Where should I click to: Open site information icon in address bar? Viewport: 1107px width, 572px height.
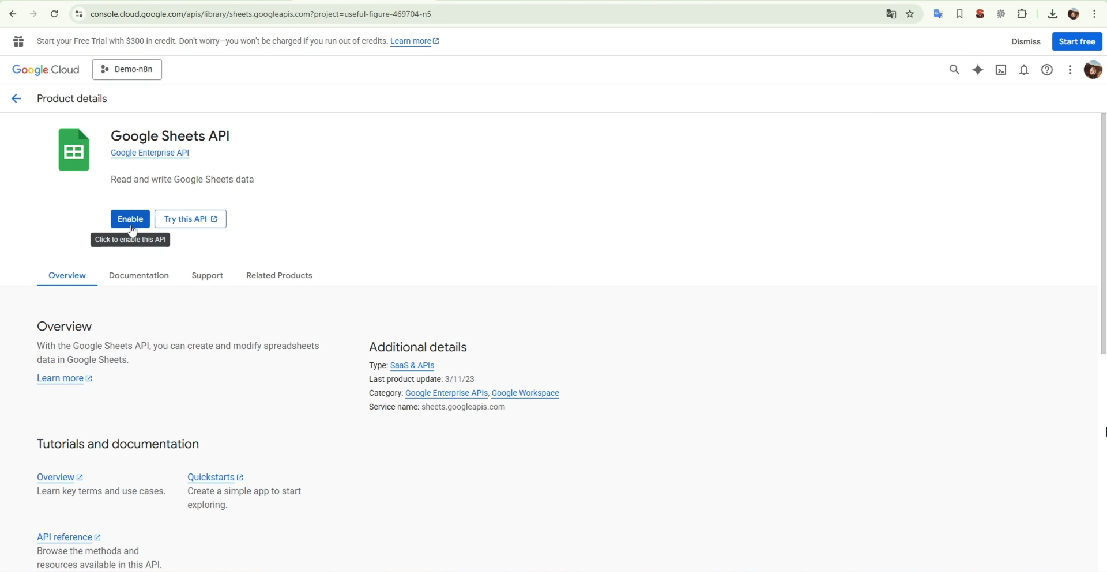pyautogui.click(x=79, y=14)
